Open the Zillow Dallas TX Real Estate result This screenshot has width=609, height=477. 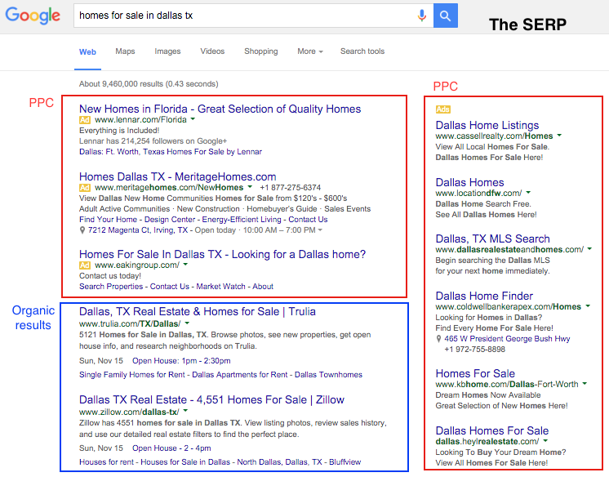211,399
